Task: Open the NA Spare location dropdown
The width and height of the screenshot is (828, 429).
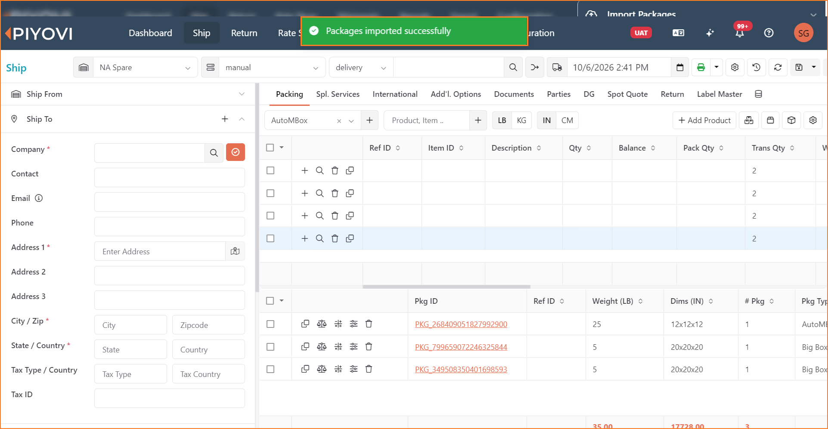Action: (146, 68)
